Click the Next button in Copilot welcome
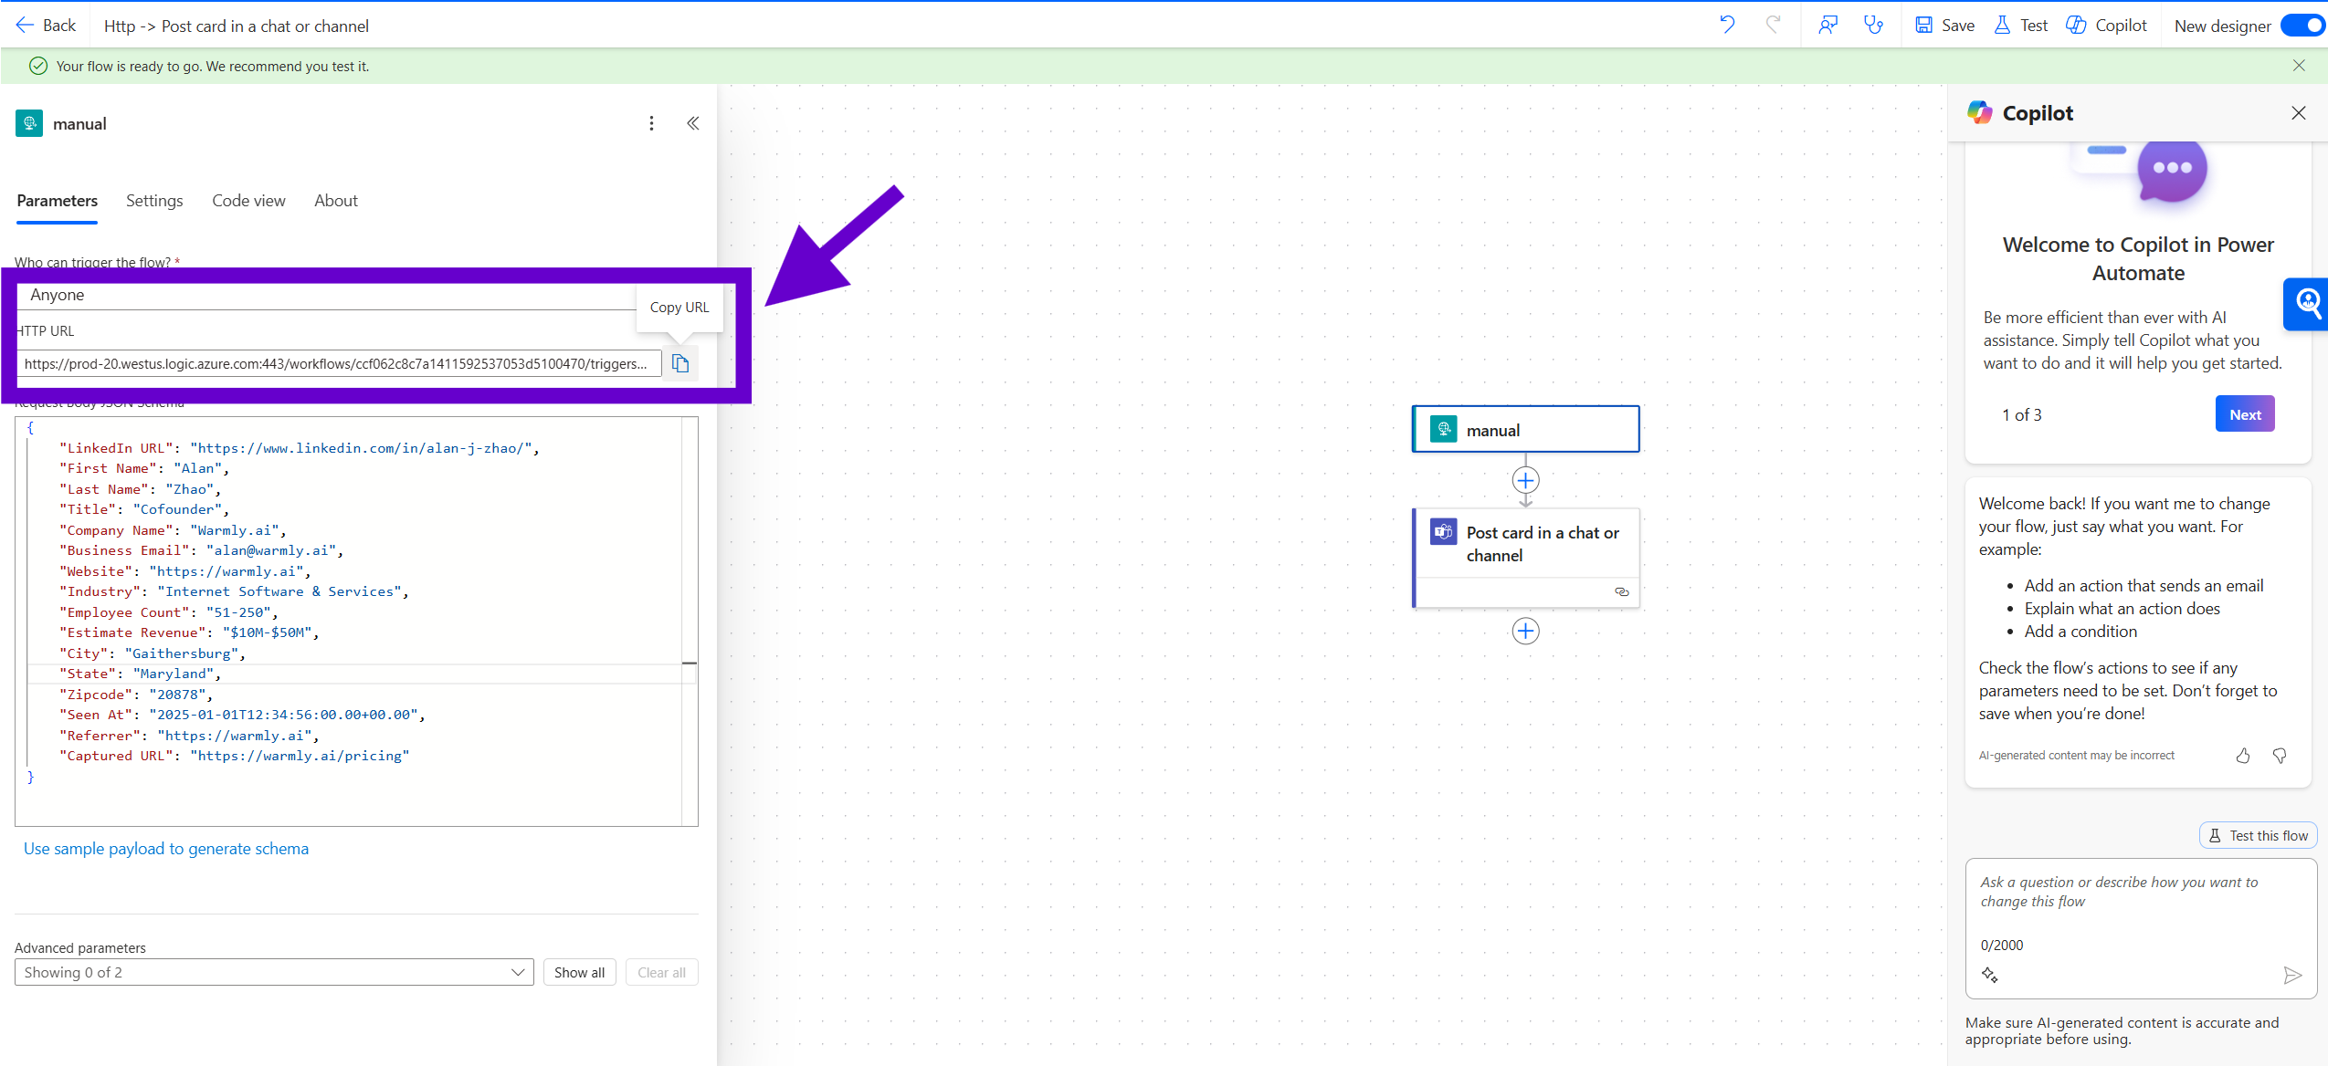Screen dimensions: 2328x1066 click(2244, 414)
